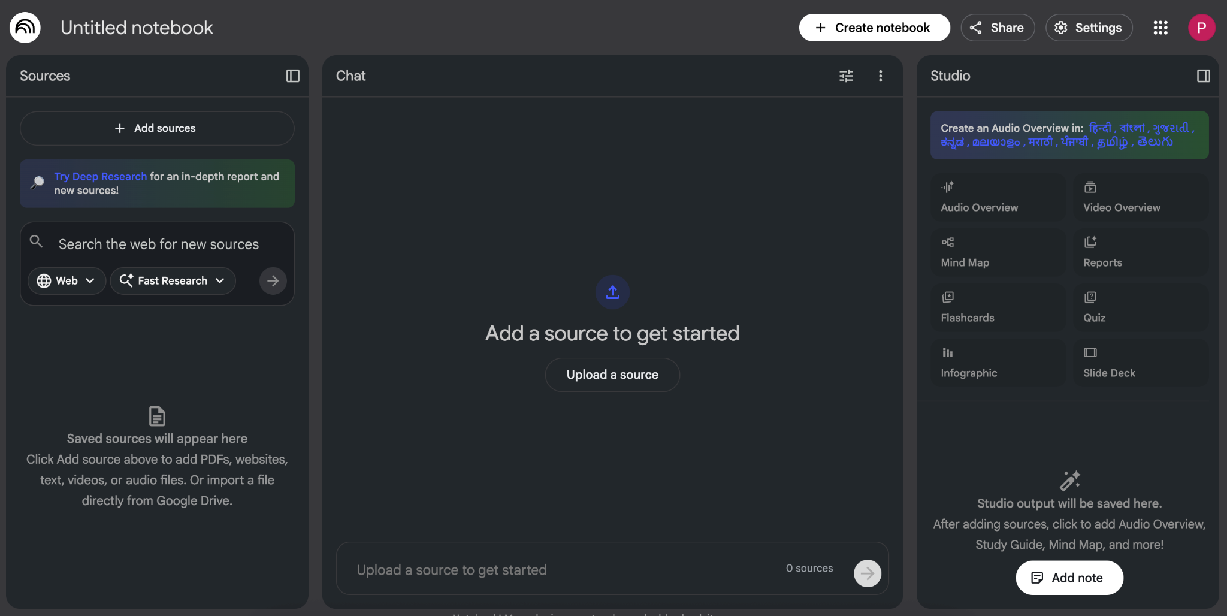
Task: Click the NotebookLM logo
Action: tap(25, 28)
